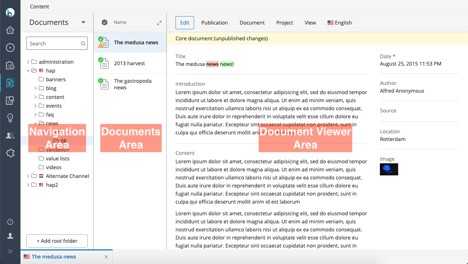
Task: Click the user account icon in the sidebar
Action: (x=10, y=236)
